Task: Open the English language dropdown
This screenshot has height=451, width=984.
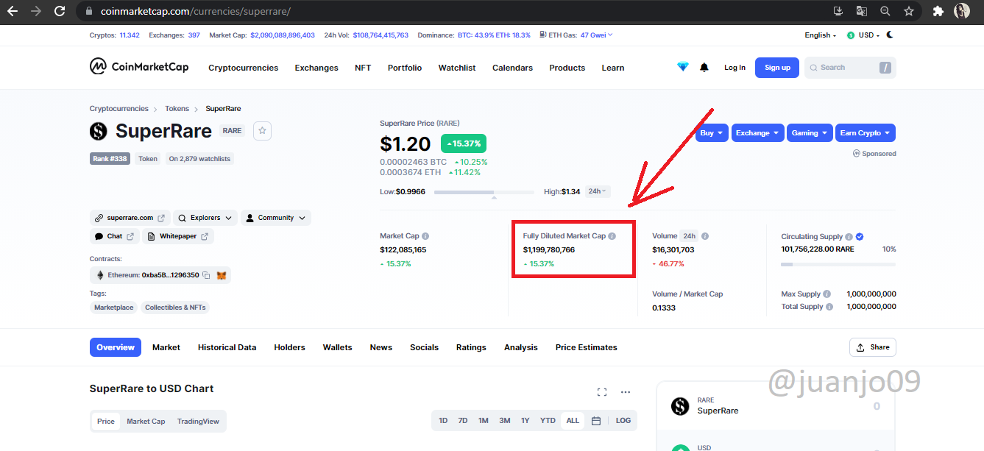Action: (820, 35)
